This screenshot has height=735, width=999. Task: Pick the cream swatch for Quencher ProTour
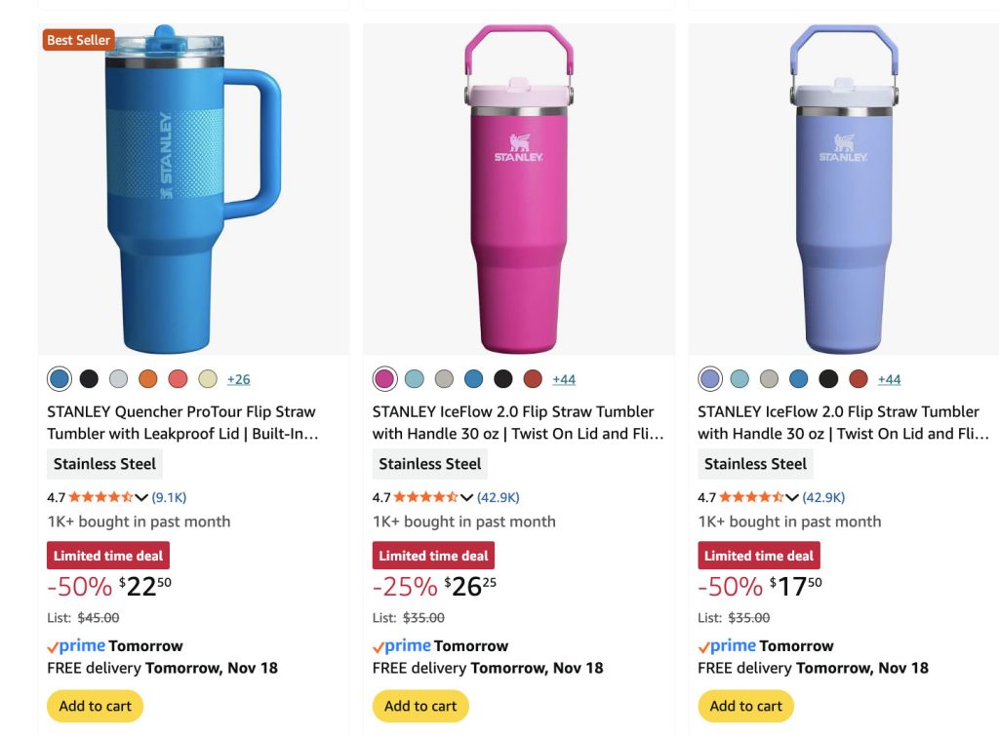point(207,379)
